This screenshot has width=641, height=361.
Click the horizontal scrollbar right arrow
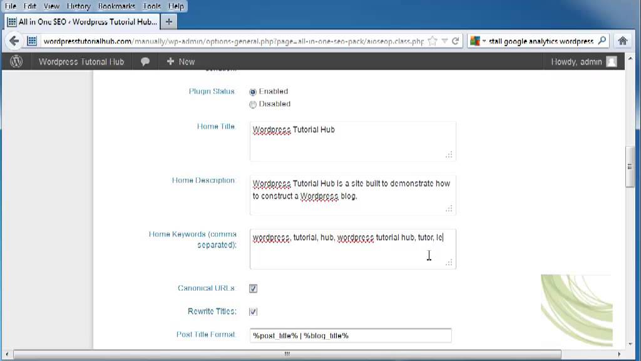tap(619, 354)
